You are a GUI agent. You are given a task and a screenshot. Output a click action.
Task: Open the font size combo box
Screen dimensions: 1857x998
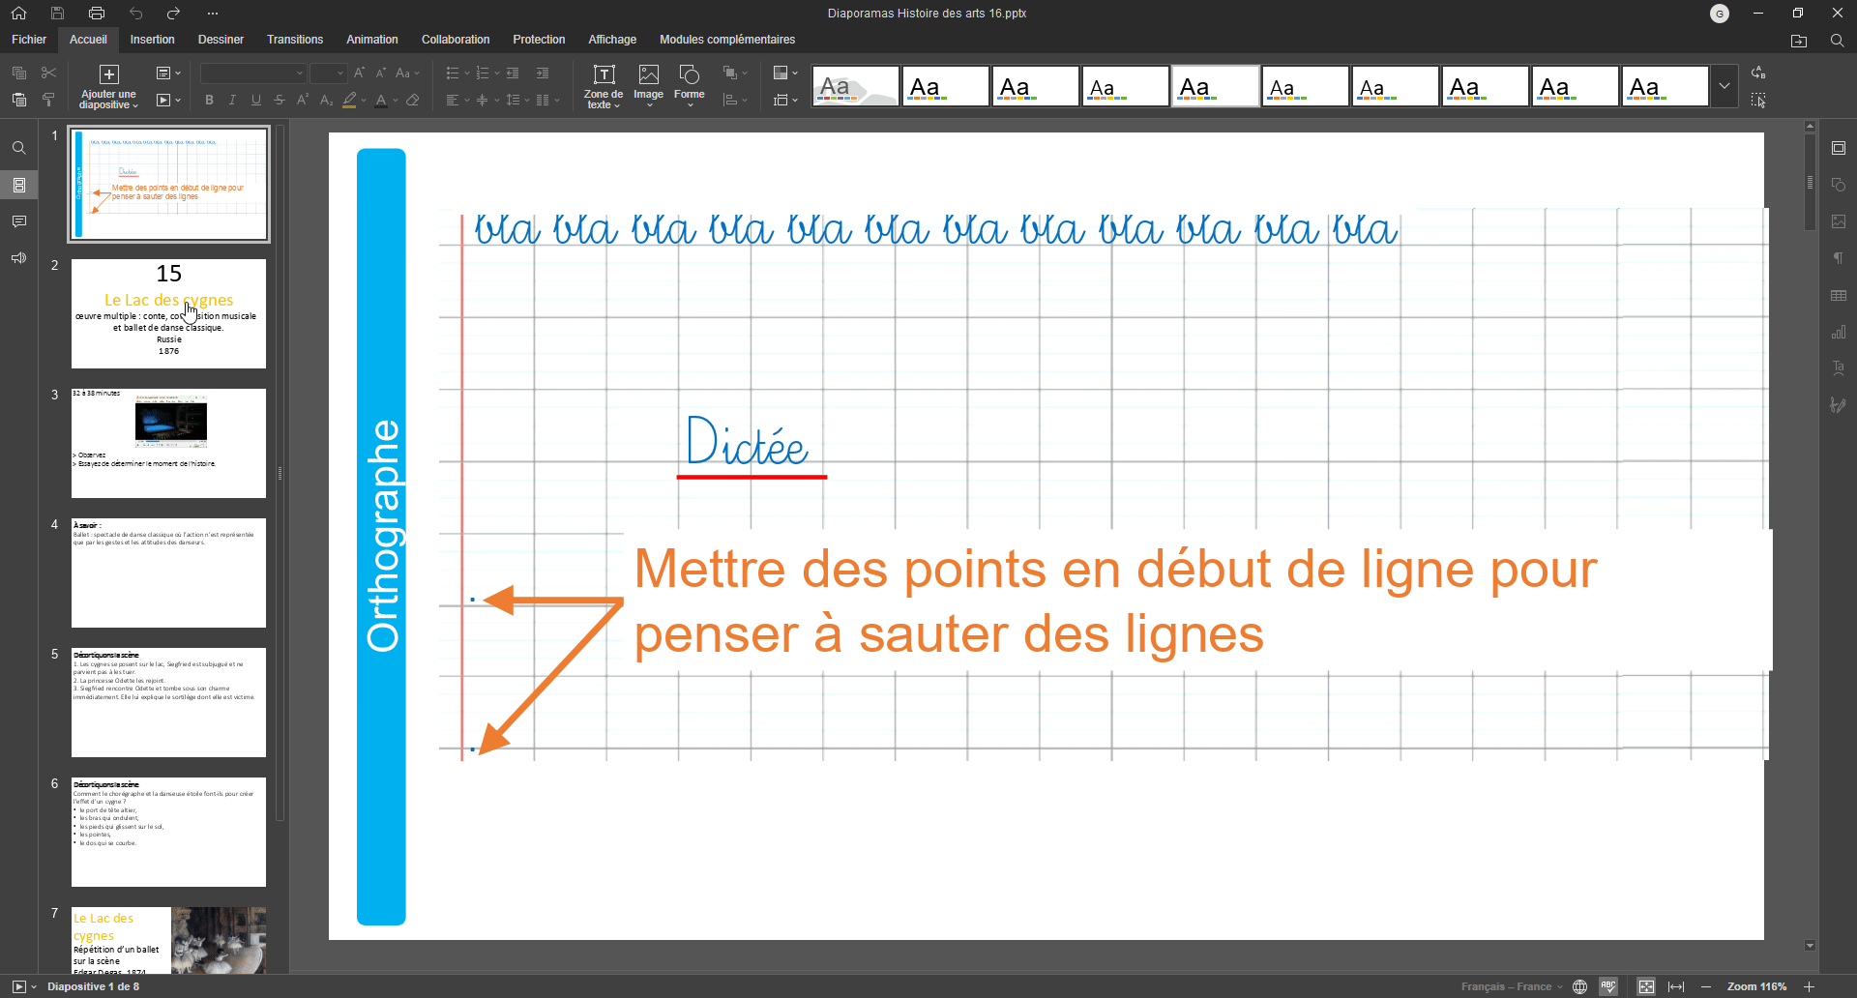coord(328,73)
